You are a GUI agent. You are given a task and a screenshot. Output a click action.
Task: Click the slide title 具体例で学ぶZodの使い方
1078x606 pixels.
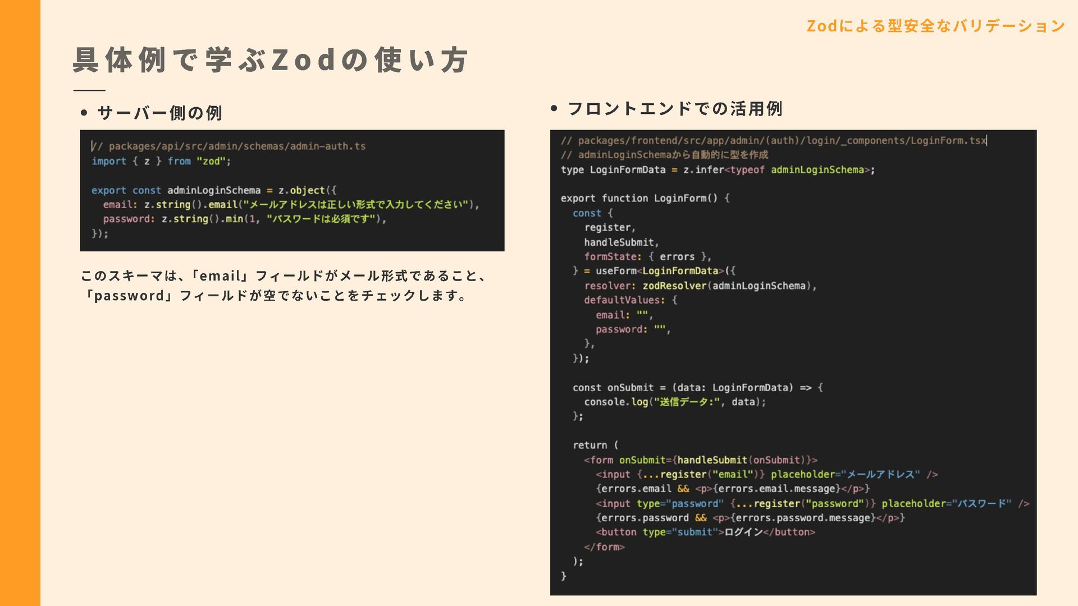(x=270, y=60)
